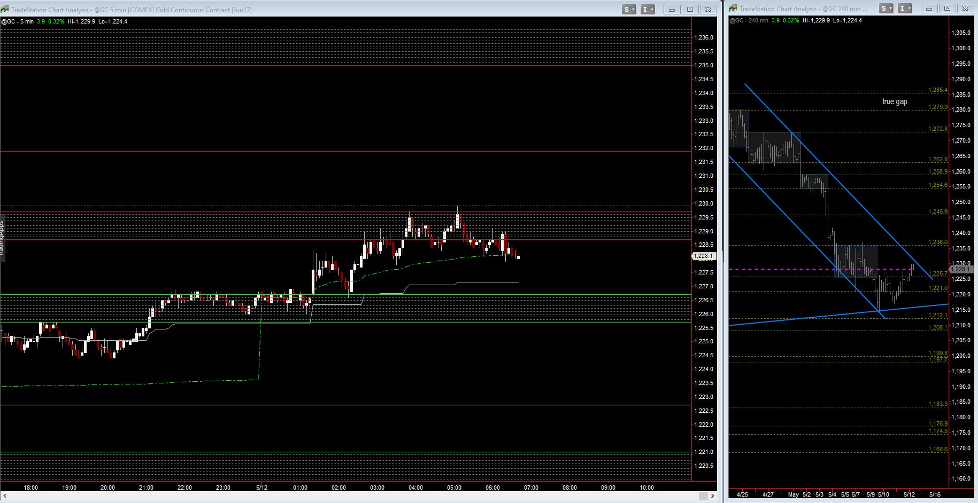Screen dimensions: 978x503
Task: Click the 5/12 date label on the 5 min time axis
Action: click(262, 488)
